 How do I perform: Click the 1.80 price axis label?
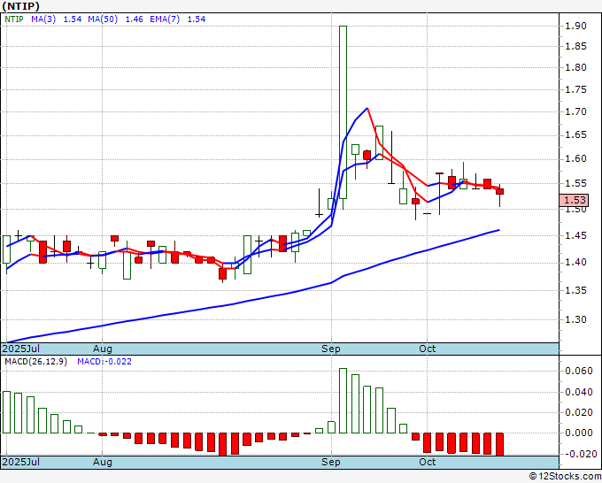click(x=575, y=67)
